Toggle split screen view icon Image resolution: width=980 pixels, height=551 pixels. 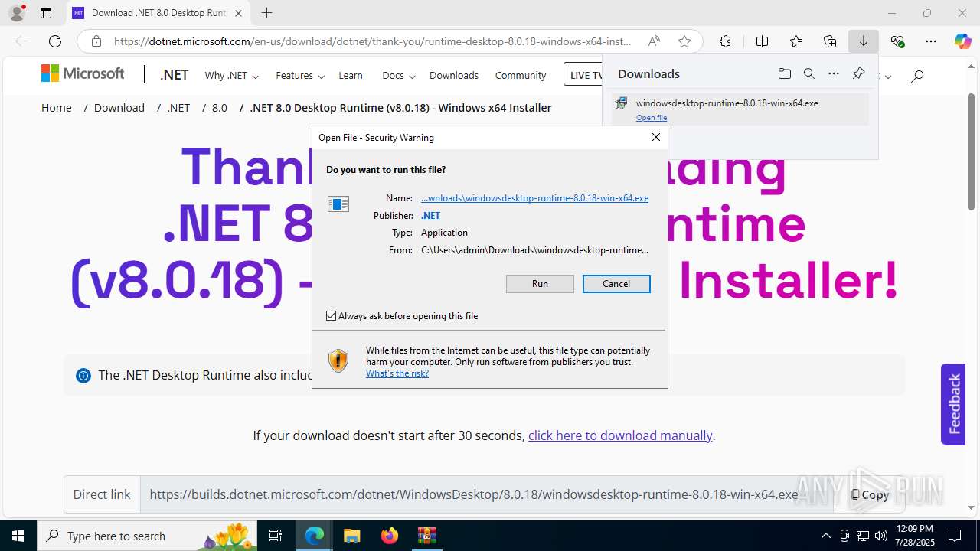coord(762,41)
